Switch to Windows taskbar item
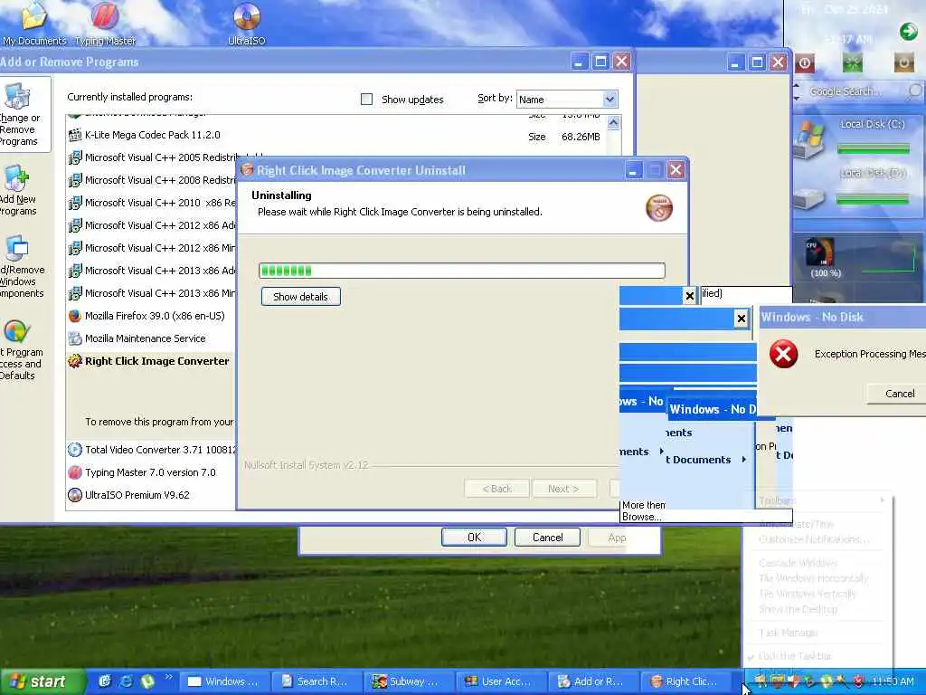Viewport: 926px width, 695px height. [x=224, y=681]
